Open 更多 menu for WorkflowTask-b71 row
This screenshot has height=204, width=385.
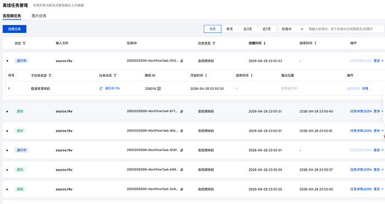(x=378, y=111)
